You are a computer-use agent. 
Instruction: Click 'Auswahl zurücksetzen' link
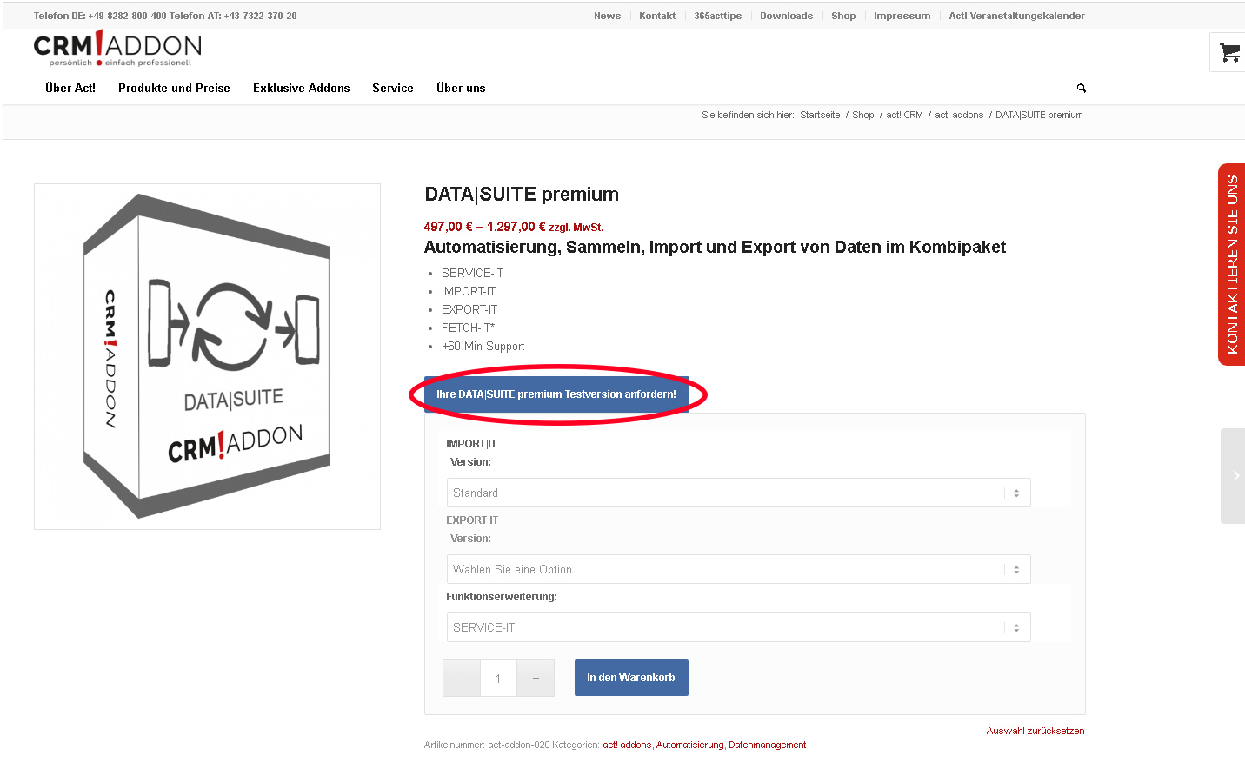1035,731
